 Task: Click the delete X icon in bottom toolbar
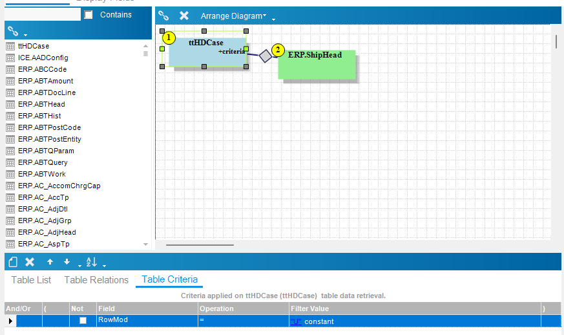(x=30, y=262)
